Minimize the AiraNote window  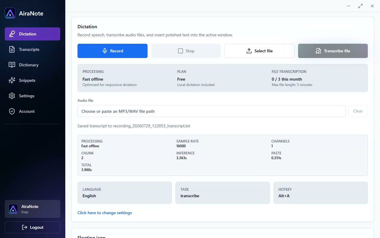pos(349,6)
